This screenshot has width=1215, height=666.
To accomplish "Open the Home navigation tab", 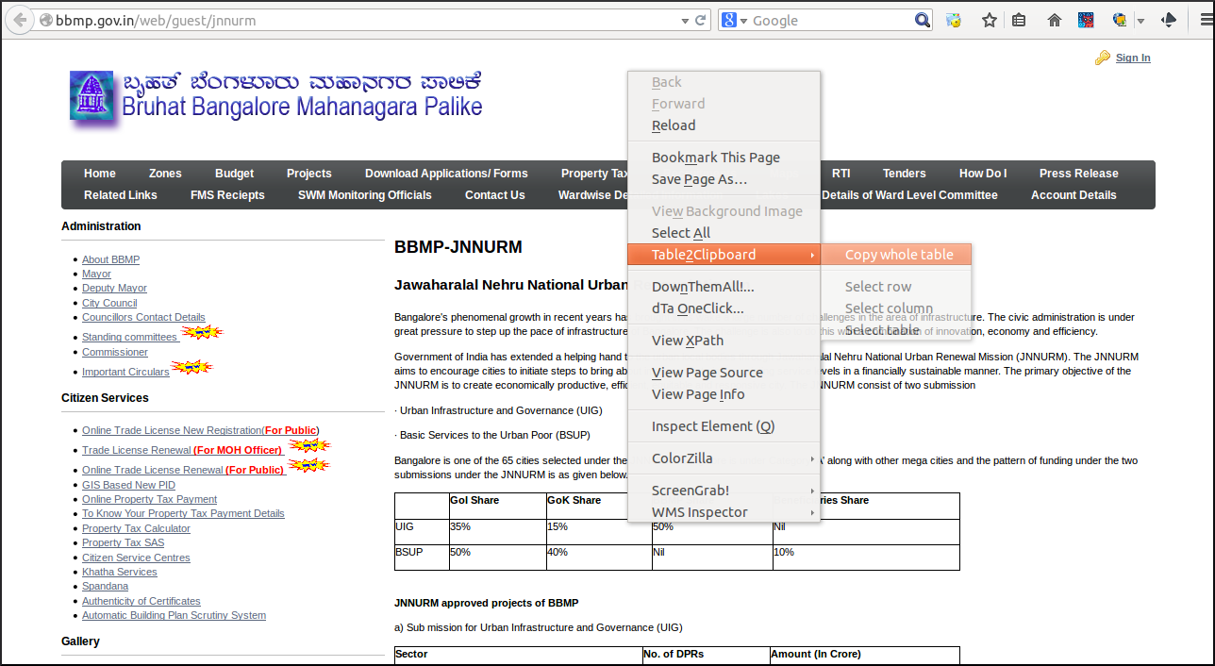I will tap(100, 174).
